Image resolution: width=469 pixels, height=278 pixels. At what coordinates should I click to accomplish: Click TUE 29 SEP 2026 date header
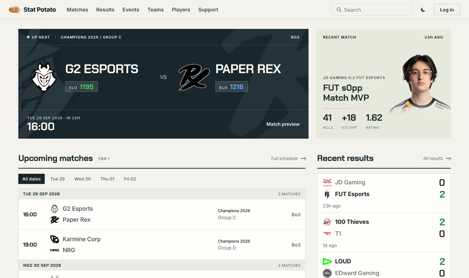pos(41,194)
